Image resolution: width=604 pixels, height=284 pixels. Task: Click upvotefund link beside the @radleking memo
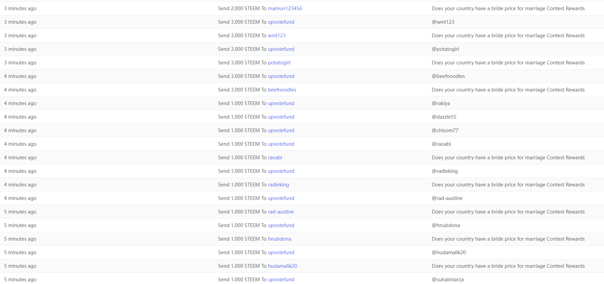pos(281,171)
